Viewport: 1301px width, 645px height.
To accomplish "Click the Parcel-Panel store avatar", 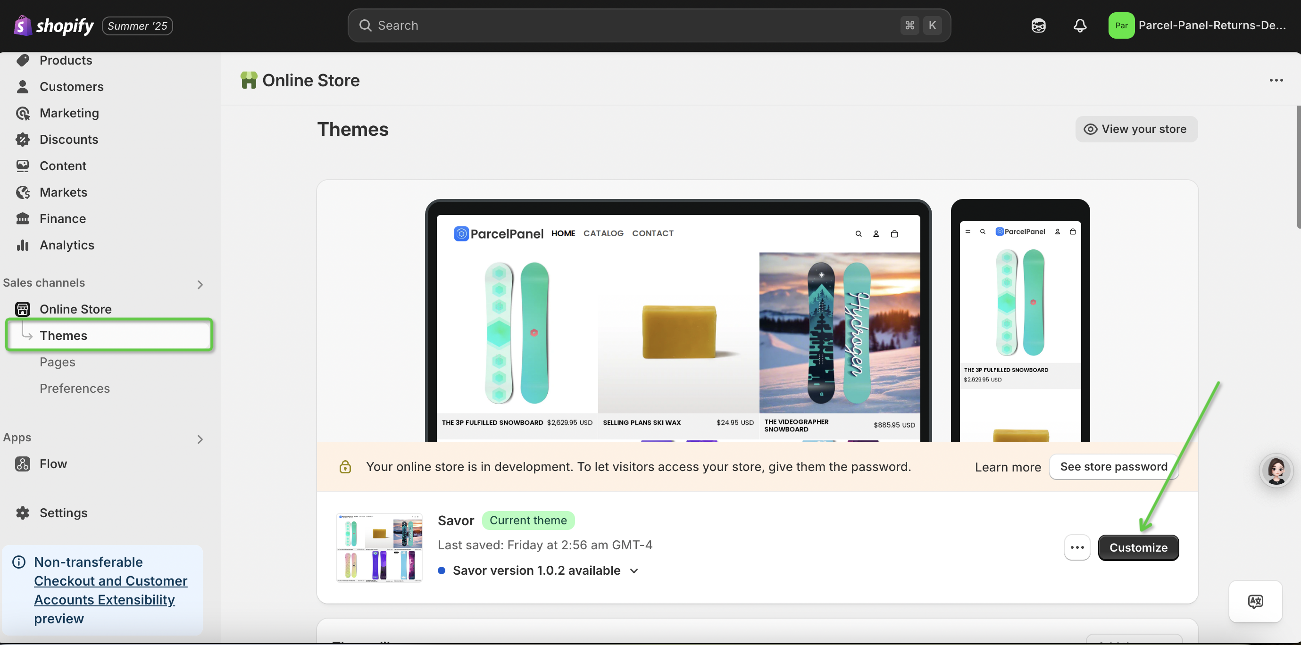I will point(1121,25).
